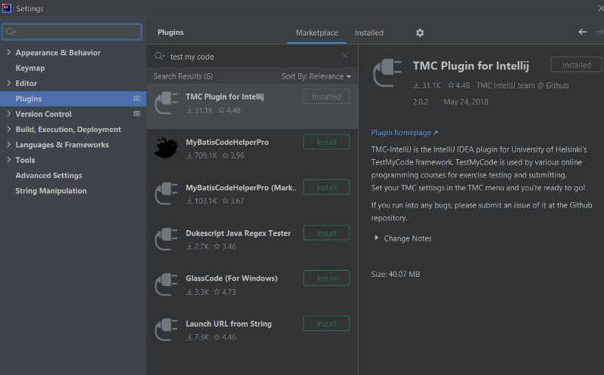
Task: Switch to the Installed tab
Action: 369,33
